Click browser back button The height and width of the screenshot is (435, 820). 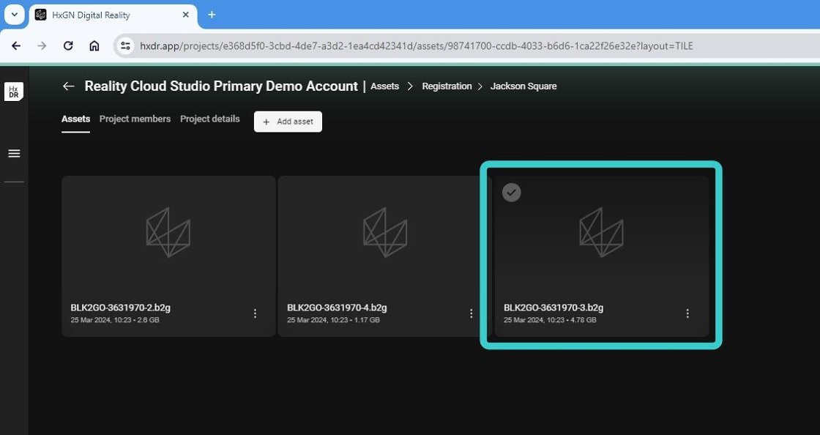pos(16,46)
